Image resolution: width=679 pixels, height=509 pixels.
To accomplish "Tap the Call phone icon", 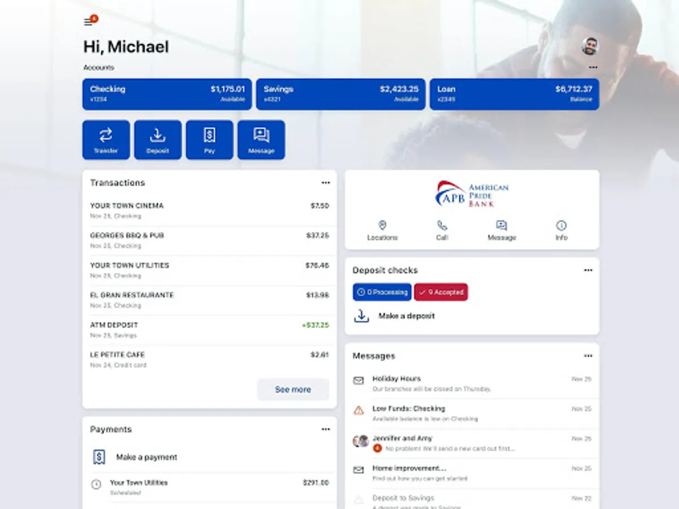I will (442, 225).
